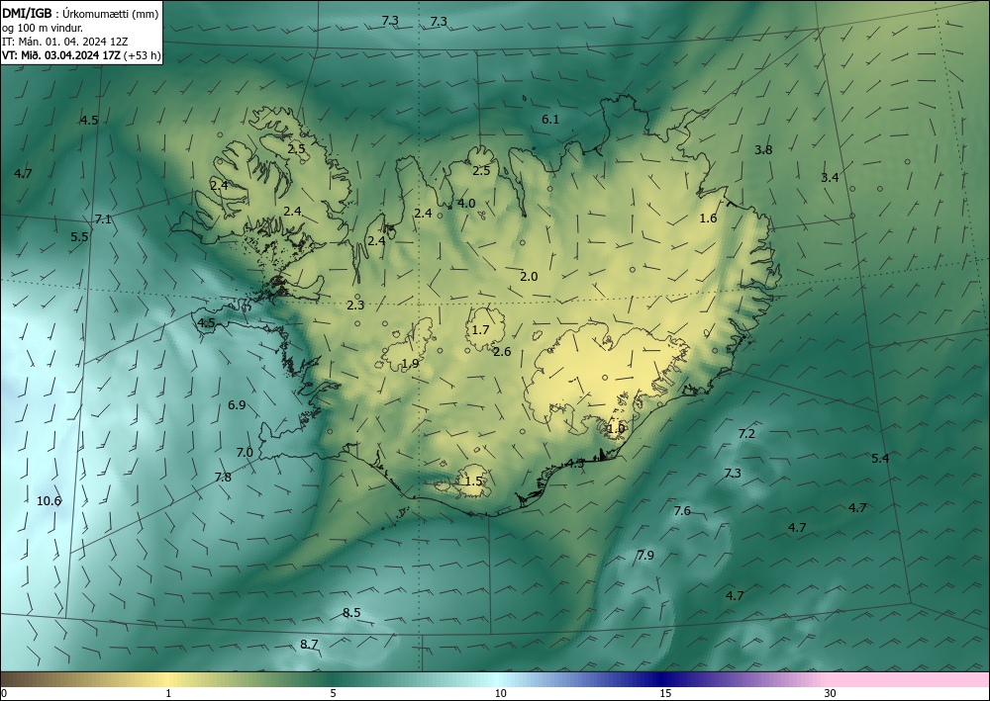Click the 1.0 value on southern Vatnajökull
The image size is (990, 701).
(x=616, y=429)
